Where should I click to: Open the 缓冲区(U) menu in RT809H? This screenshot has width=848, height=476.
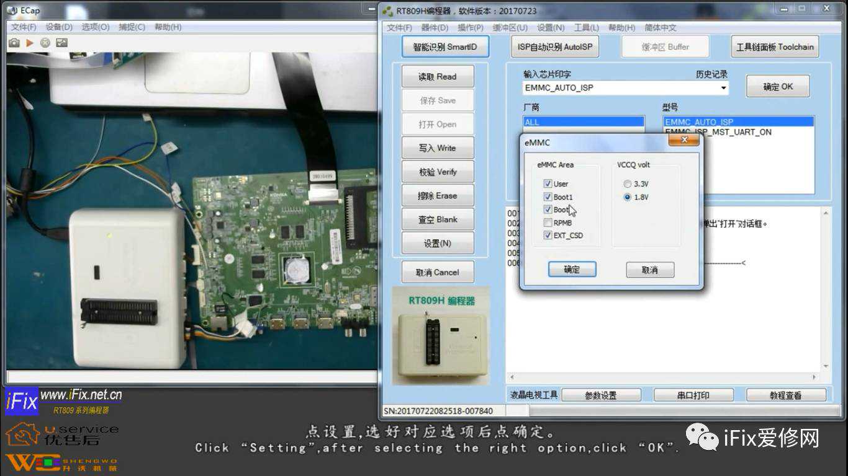(510, 28)
